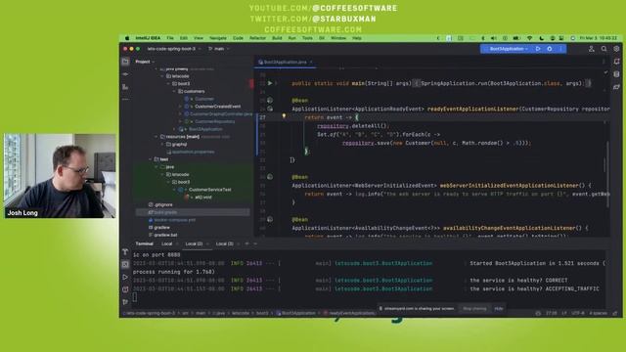Click readyEventApplicationListener breadcrumb
The height and width of the screenshot is (352, 626).
348,313
